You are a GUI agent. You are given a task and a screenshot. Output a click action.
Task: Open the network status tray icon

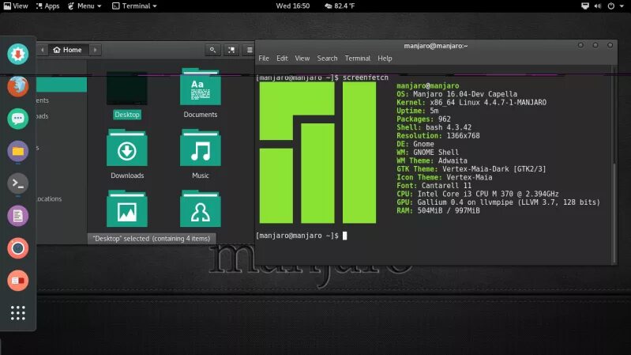(585, 6)
